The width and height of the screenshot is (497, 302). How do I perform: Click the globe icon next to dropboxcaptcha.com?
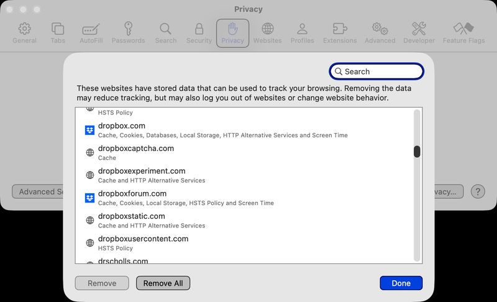(90, 152)
